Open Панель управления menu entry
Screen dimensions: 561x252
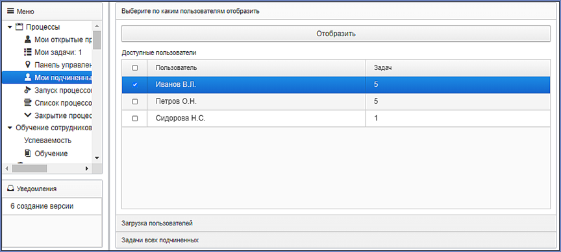(64, 65)
